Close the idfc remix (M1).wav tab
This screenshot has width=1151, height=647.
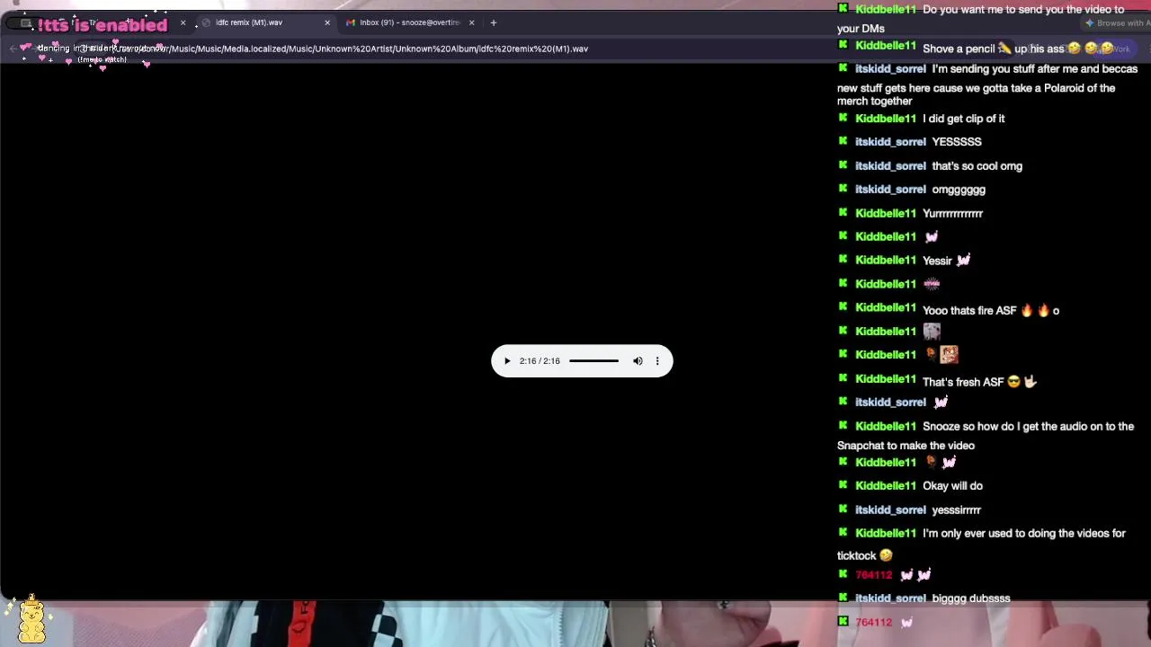click(x=327, y=22)
